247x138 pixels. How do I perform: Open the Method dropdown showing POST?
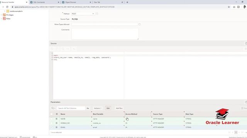click(x=83, y=14)
